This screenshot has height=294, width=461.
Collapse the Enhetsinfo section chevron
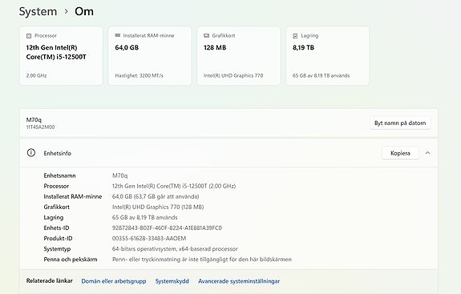(x=427, y=153)
